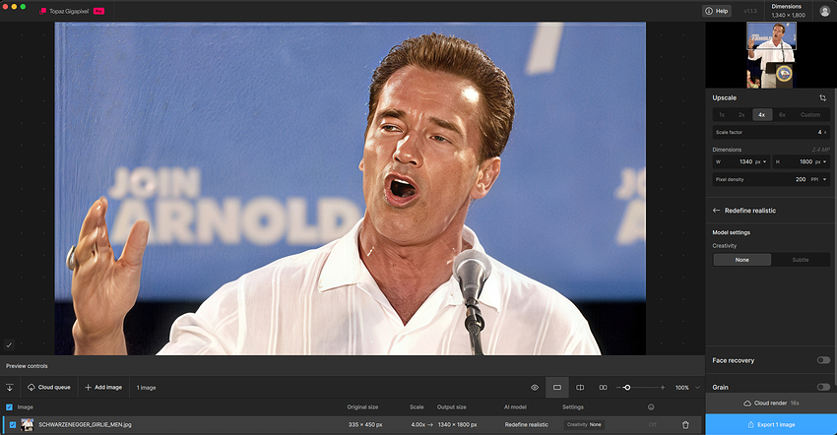
Task: Open the user account profile icon
Action: tap(824, 11)
